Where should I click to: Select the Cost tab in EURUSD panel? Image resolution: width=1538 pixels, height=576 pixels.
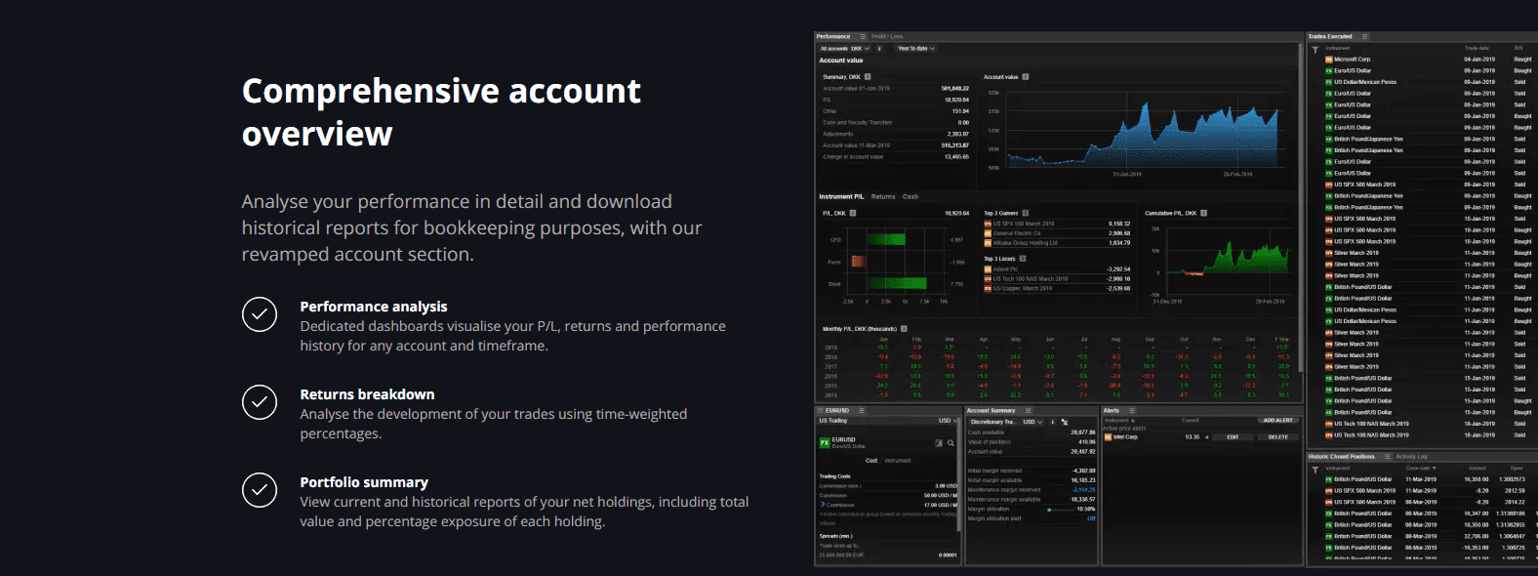coord(871,461)
